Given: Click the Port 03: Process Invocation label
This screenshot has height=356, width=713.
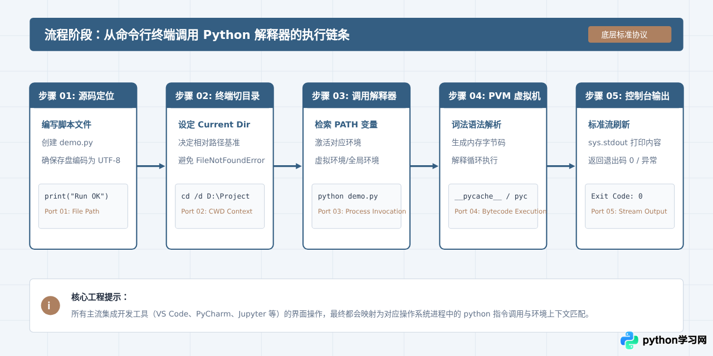Looking at the screenshot, I should coord(362,211).
